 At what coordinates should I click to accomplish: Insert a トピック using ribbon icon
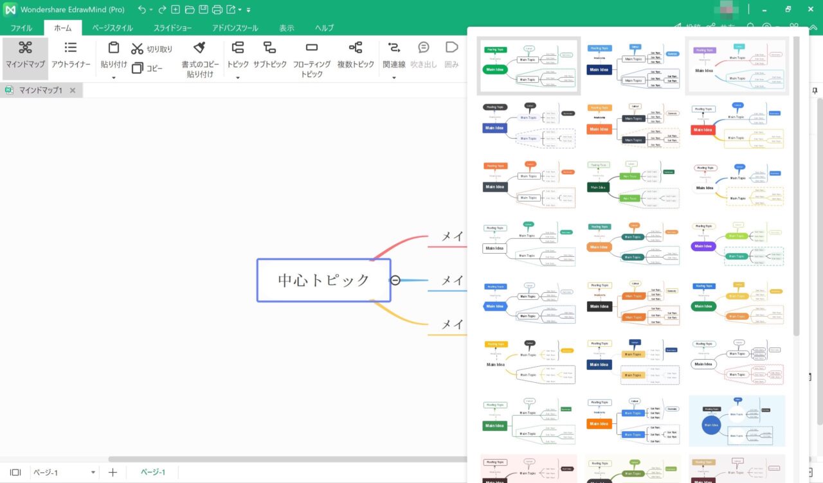238,48
